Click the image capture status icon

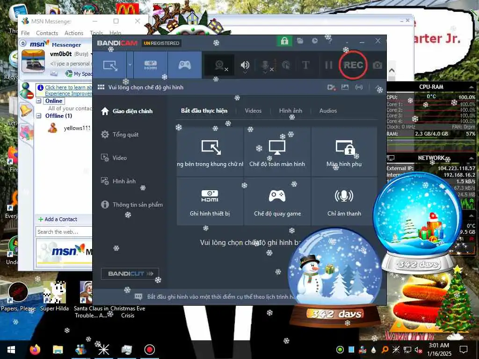click(345, 87)
